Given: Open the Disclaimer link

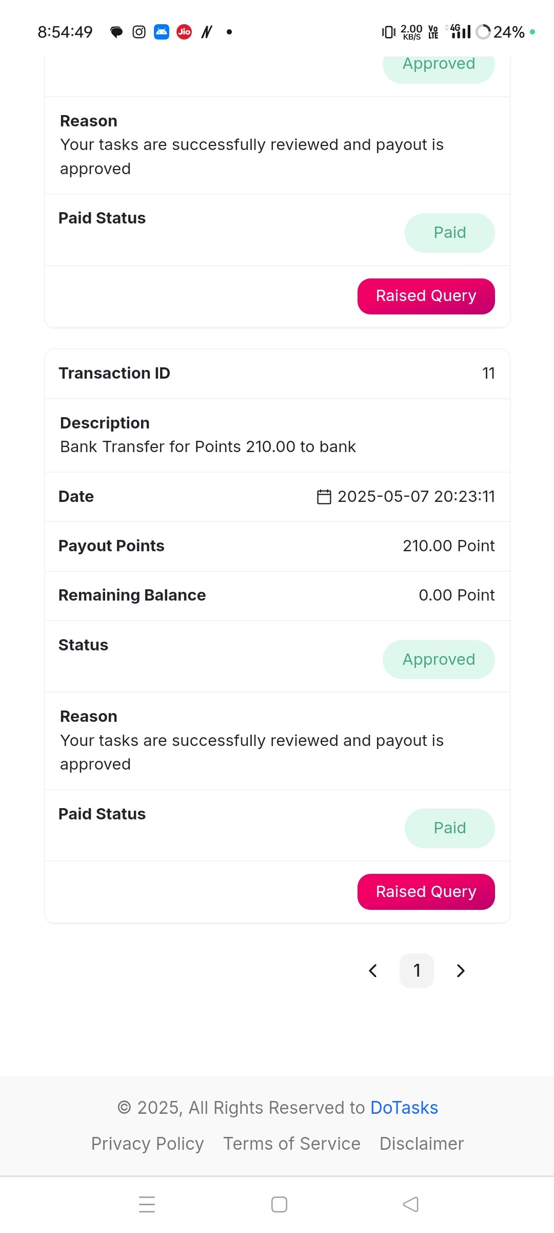Looking at the screenshot, I should click(x=422, y=1144).
